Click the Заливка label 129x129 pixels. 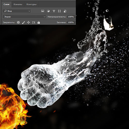point(61,22)
